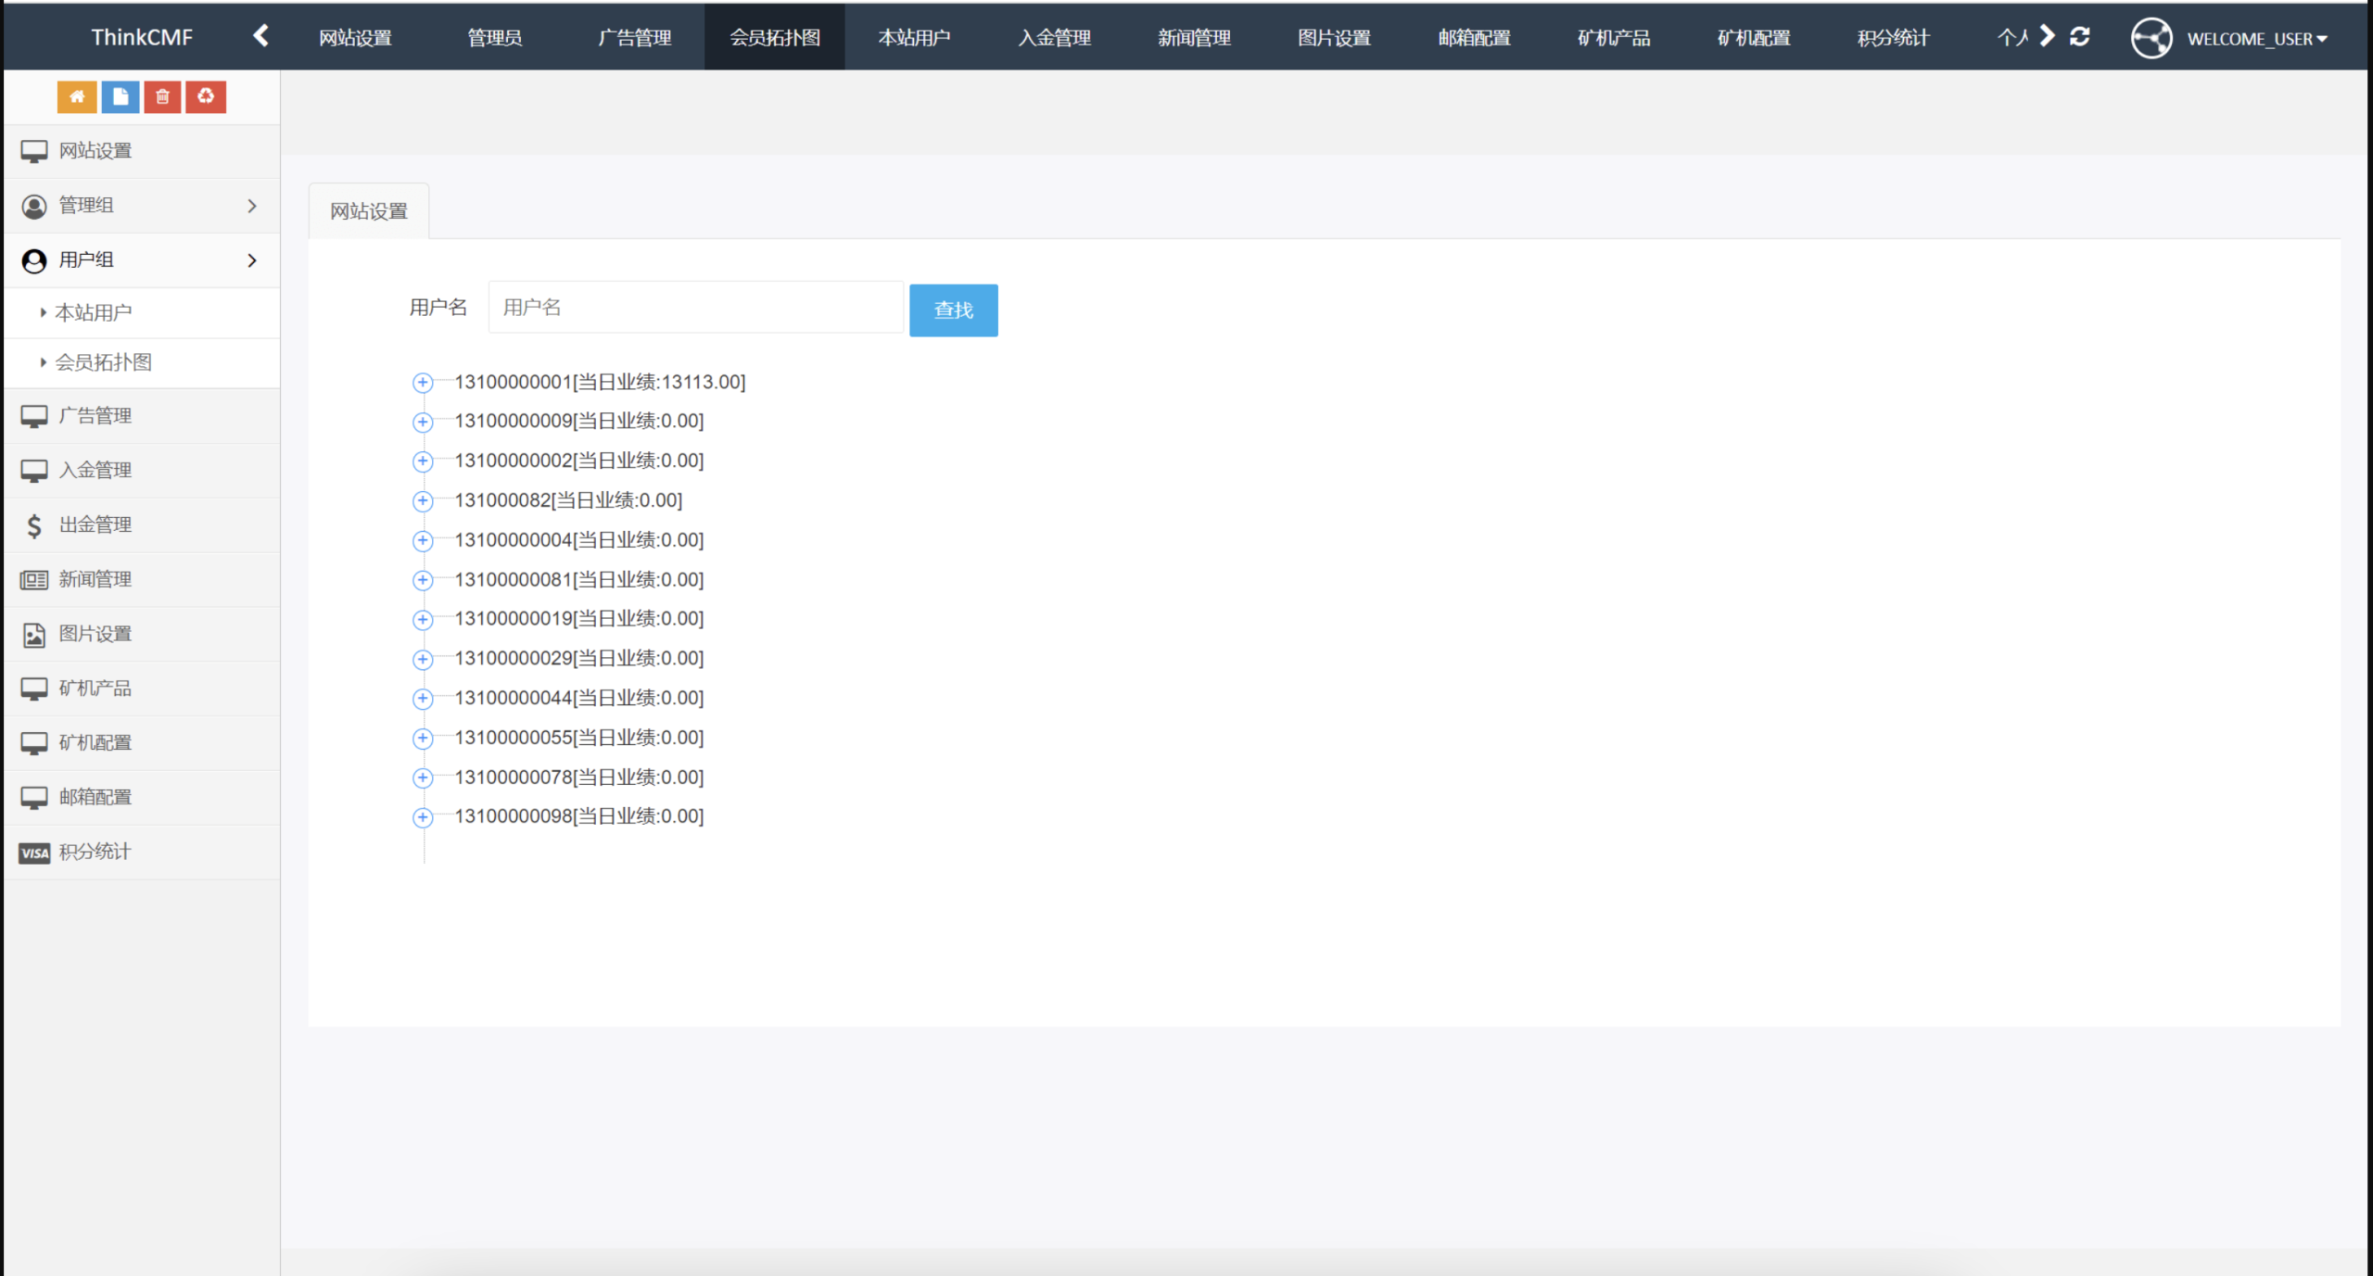
Task: Expand tree node 13100000001
Action: point(423,383)
